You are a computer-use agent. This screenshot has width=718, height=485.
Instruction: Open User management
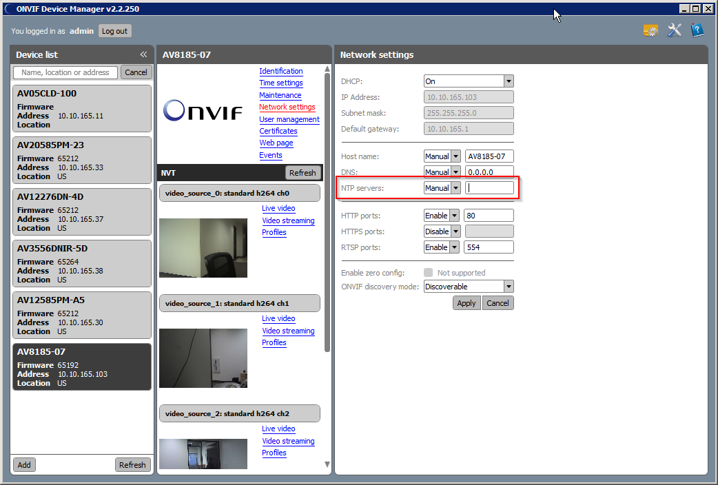(x=289, y=119)
